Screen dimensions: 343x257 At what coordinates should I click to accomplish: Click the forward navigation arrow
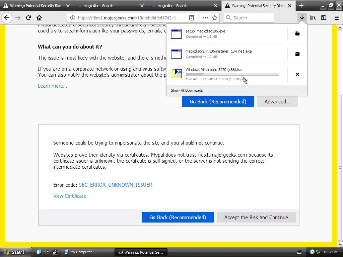[x=18, y=18]
